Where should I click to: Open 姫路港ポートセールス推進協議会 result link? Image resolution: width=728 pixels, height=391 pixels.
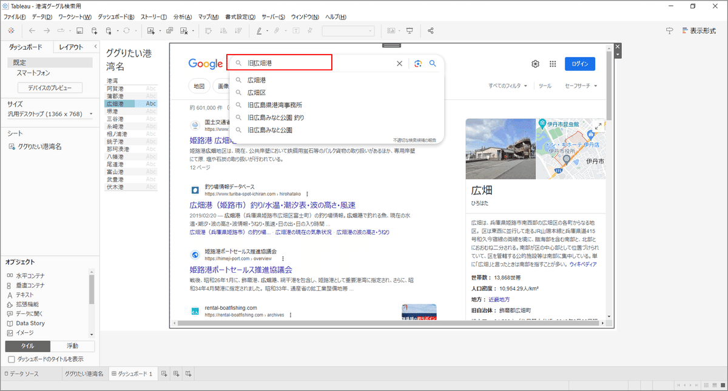click(x=241, y=270)
